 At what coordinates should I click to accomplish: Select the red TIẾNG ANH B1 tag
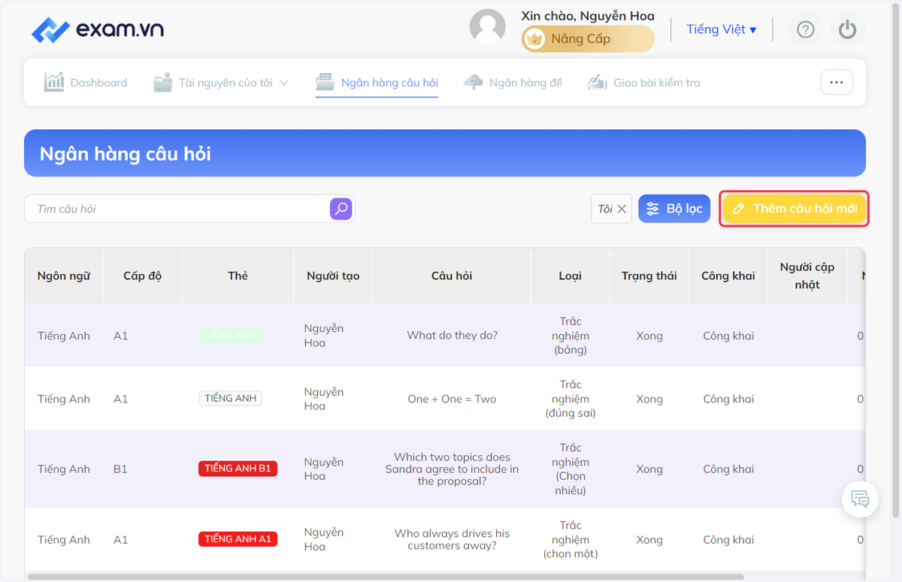(238, 469)
